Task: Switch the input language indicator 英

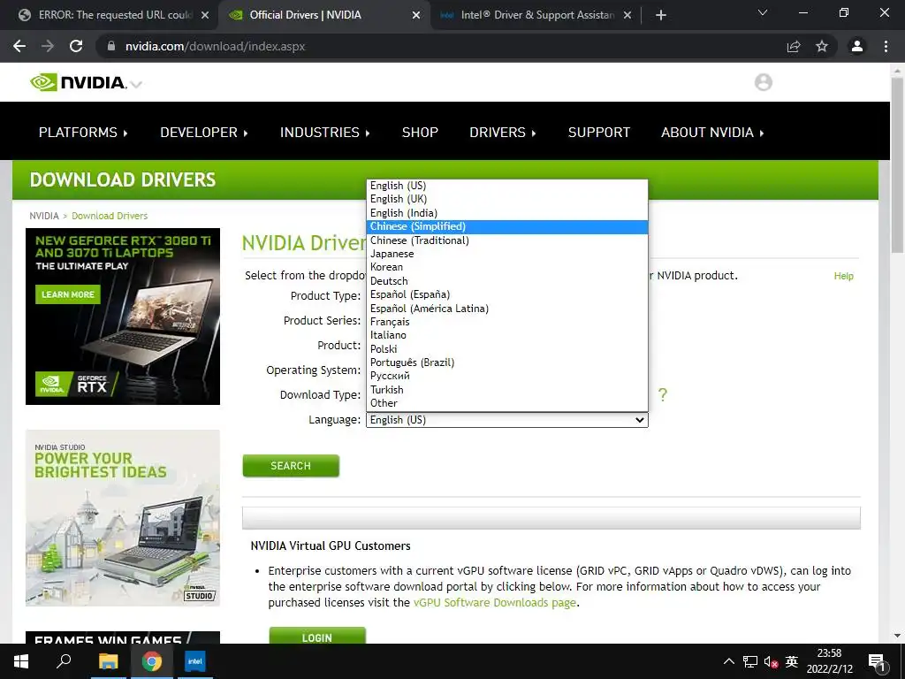Action: 792,661
